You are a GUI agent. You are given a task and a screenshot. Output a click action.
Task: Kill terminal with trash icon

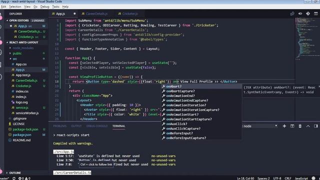(x=300, y=126)
